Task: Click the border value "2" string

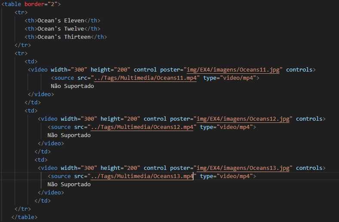Action: 52,4
